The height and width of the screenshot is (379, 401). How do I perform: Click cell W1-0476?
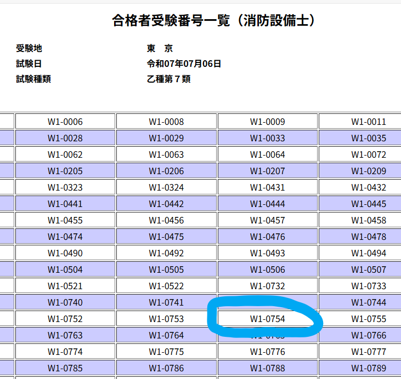[x=268, y=237]
